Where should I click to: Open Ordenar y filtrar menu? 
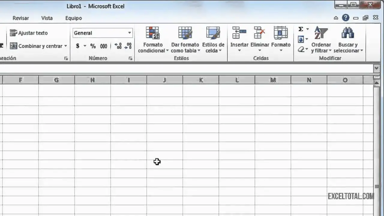[x=321, y=40]
